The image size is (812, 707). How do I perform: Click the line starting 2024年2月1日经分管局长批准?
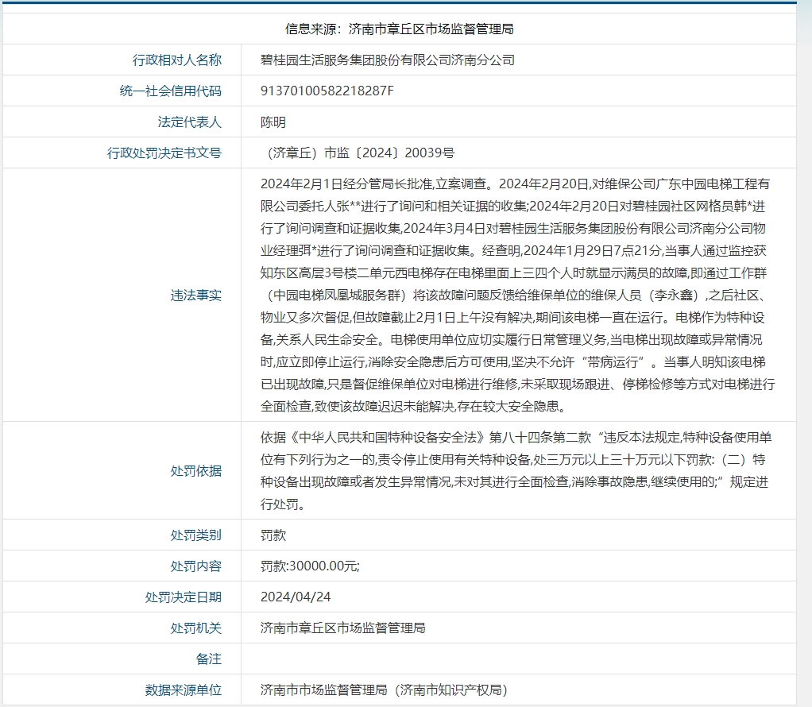point(516,184)
